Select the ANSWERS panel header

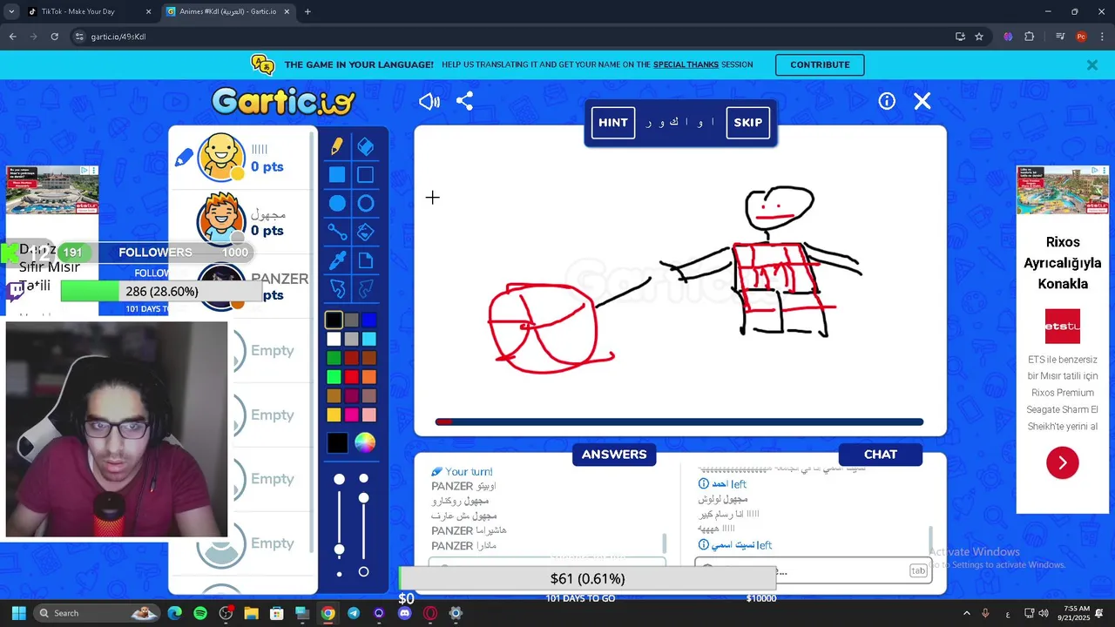coord(614,455)
